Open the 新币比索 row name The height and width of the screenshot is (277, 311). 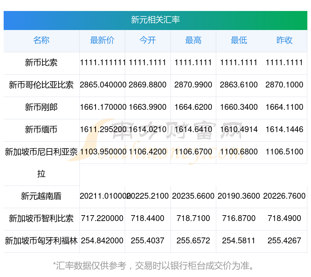pos(41,63)
